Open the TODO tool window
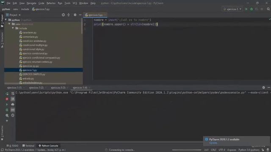 click(x=13, y=146)
